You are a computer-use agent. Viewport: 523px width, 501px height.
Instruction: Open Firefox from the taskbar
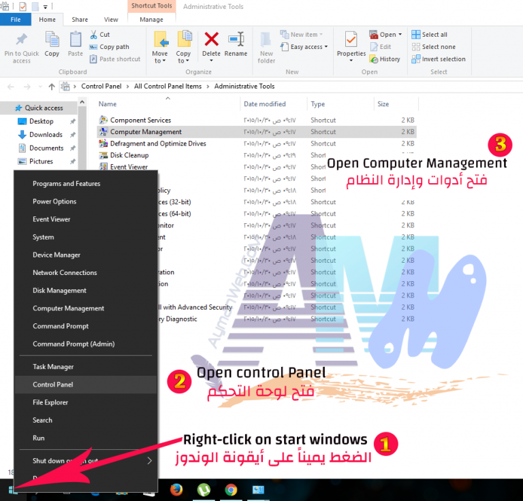[x=176, y=489]
